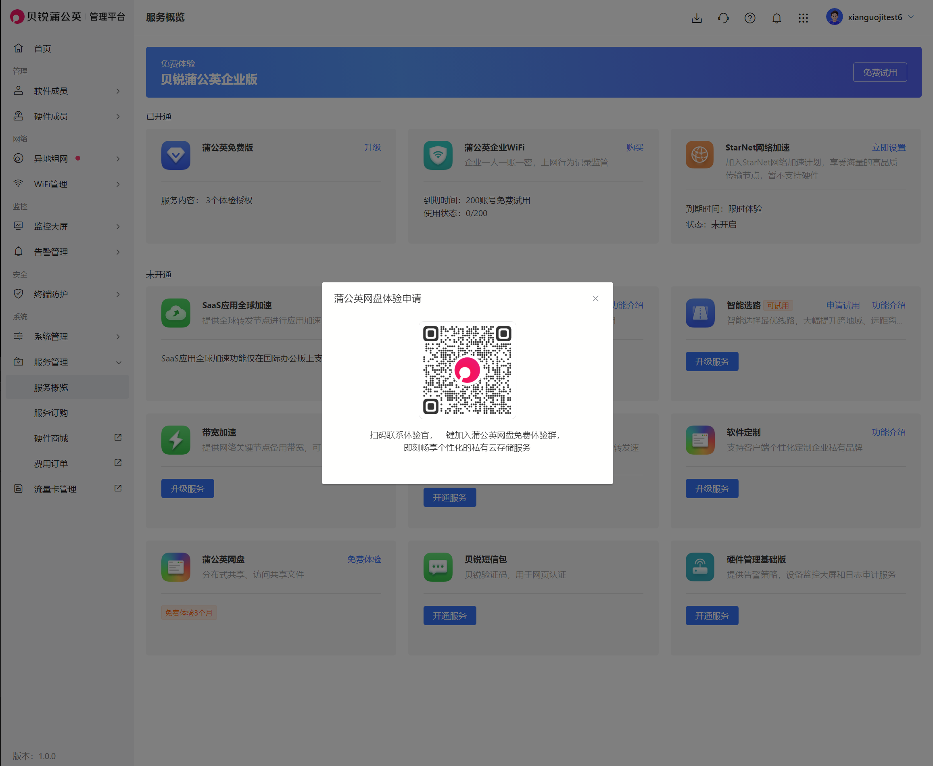Click 升级服务 button under 智能选路
This screenshot has height=766, width=933.
point(712,362)
